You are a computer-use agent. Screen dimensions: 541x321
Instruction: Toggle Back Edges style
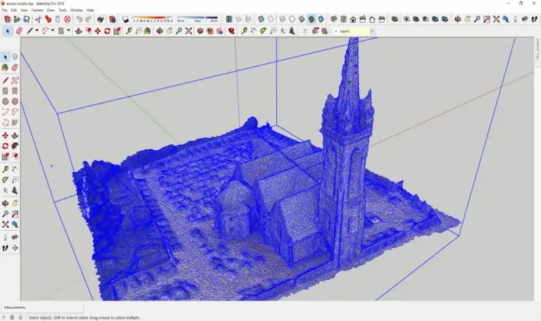click(271, 19)
